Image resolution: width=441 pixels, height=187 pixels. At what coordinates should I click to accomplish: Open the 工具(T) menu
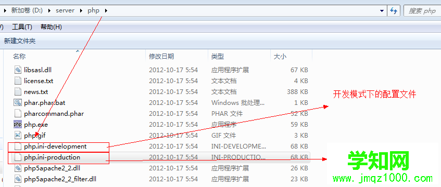tap(22, 27)
